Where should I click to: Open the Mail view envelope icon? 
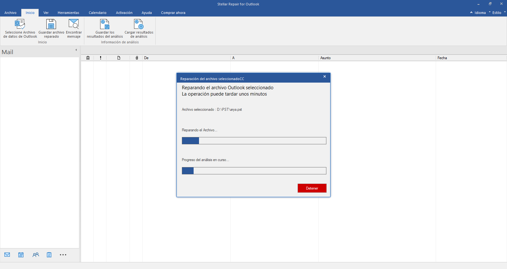tap(7, 255)
